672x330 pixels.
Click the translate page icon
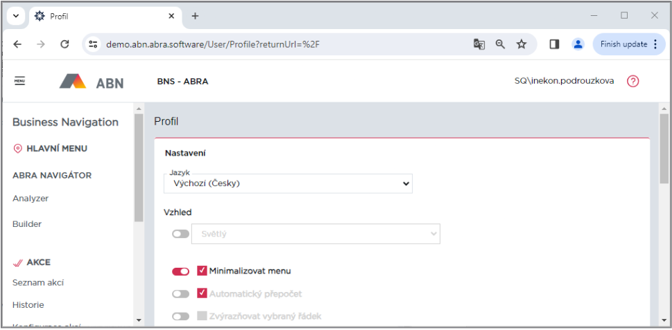[x=479, y=44]
